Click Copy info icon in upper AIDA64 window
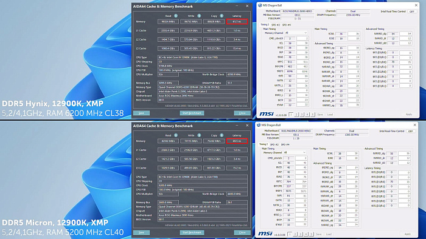The height and width of the screenshot is (239, 426). (222, 16)
